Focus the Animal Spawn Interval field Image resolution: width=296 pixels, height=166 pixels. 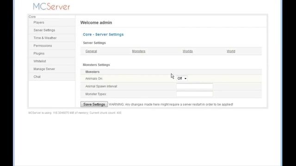click(x=195, y=86)
